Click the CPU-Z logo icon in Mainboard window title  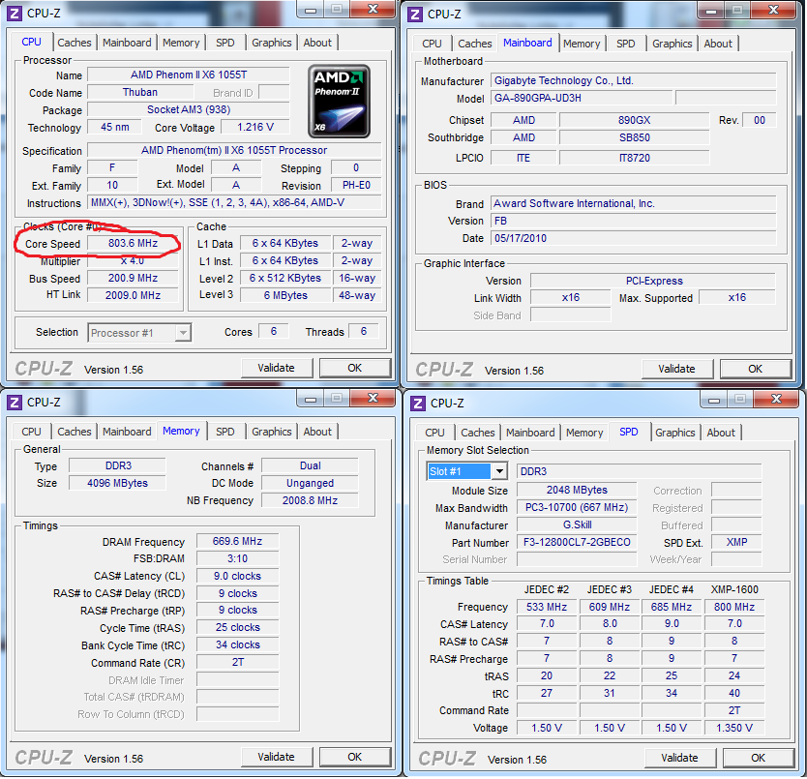(x=415, y=15)
